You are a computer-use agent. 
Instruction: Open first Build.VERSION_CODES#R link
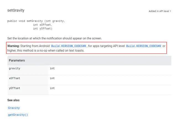(x=69, y=46)
